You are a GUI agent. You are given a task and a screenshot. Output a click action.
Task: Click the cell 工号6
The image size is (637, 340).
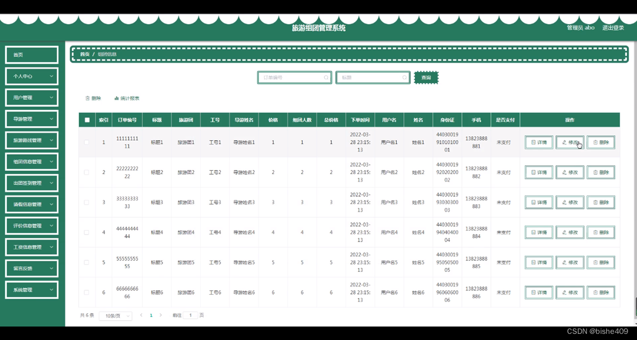215,293
